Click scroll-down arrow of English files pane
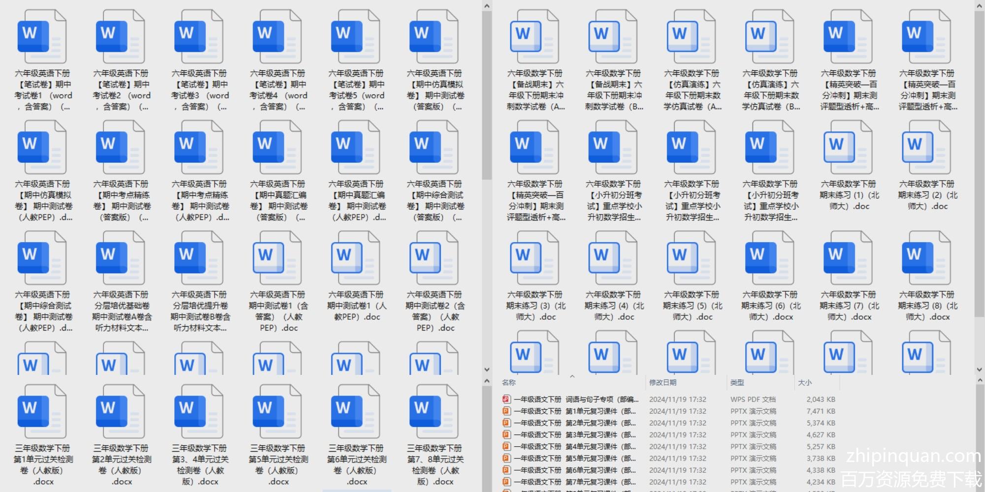The image size is (985, 492). pyautogui.click(x=487, y=369)
